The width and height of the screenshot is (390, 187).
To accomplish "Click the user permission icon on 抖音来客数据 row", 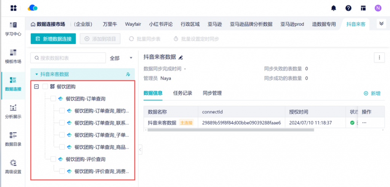I will 128,74.
